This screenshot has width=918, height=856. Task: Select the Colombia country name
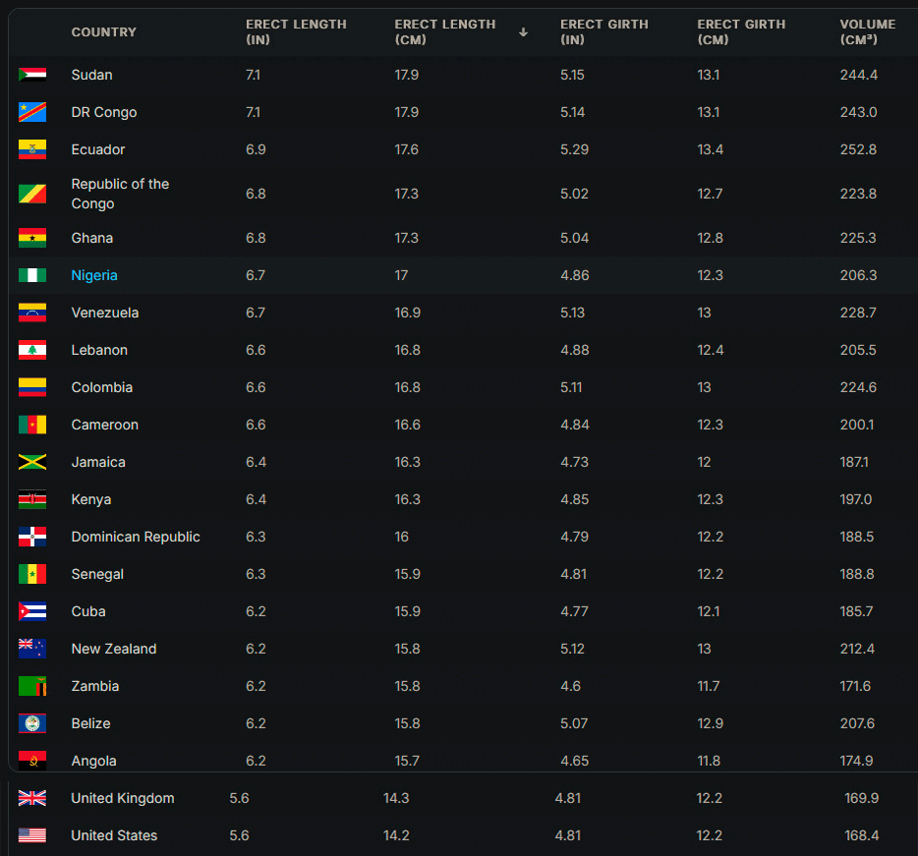(102, 387)
